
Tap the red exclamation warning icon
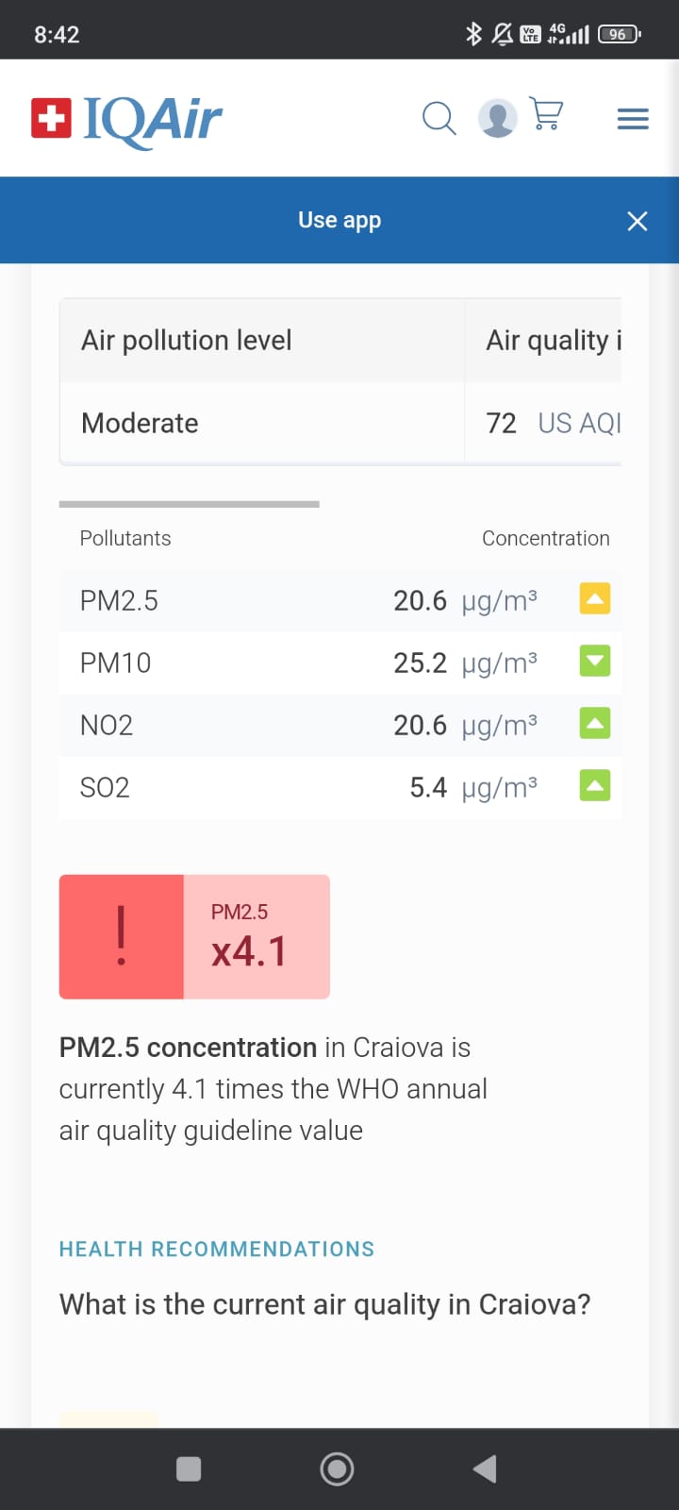click(122, 936)
